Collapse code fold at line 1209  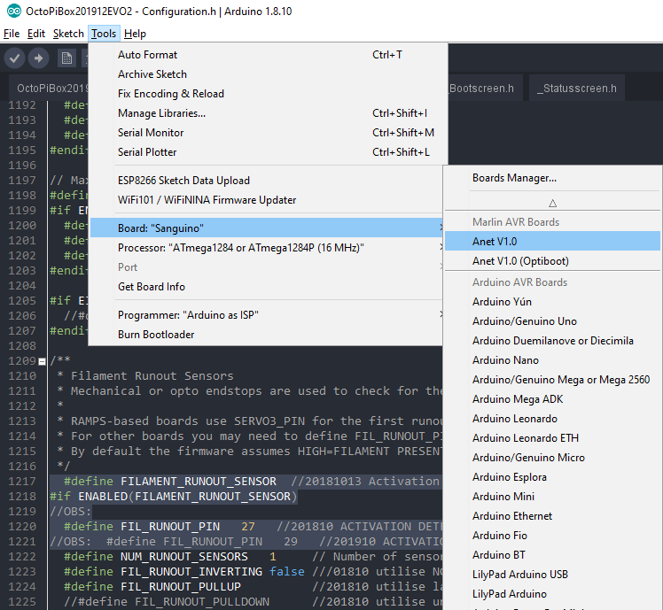point(42,361)
